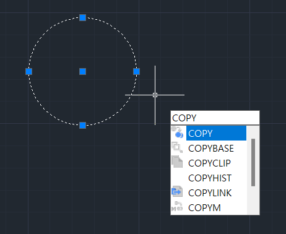Choose COPYBASE from the autocomplete list
This screenshot has width=286, height=234.
point(211,149)
